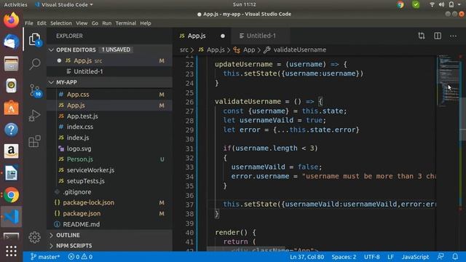Launch Thunderbird mail from the dock
Image resolution: width=466 pixels, height=262 pixels.
click(x=12, y=41)
